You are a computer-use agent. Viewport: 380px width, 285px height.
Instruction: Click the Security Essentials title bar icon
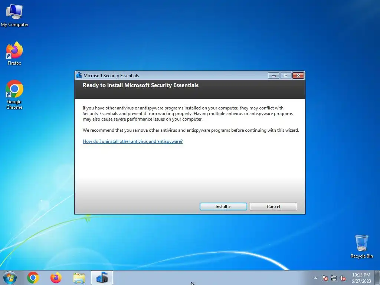[x=79, y=75]
